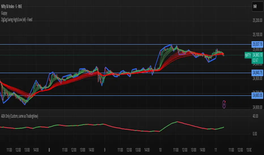Click the 24,683.05 horizontal line price label
This screenshot has height=155, width=264.
coord(257,95)
